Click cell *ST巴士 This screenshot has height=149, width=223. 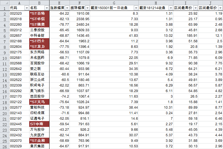(x=39, y=41)
